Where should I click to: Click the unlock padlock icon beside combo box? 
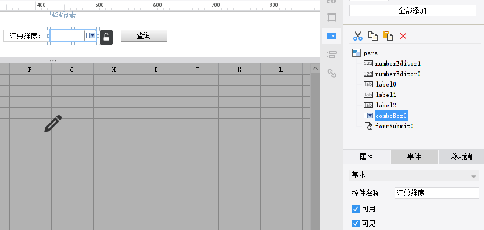point(106,37)
